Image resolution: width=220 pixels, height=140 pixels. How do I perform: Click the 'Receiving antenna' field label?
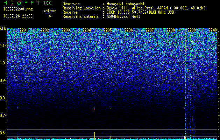(x=80, y=16)
